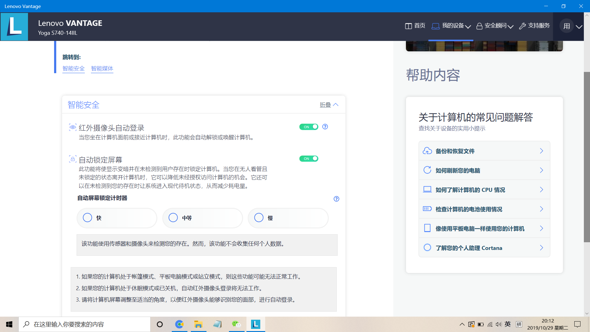Open 了解您的个人助理 Cortana article

pos(484,248)
